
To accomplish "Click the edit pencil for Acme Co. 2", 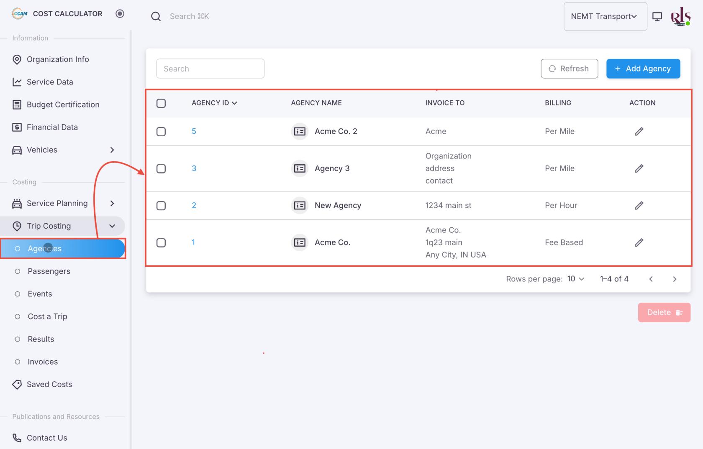I will click(x=639, y=131).
